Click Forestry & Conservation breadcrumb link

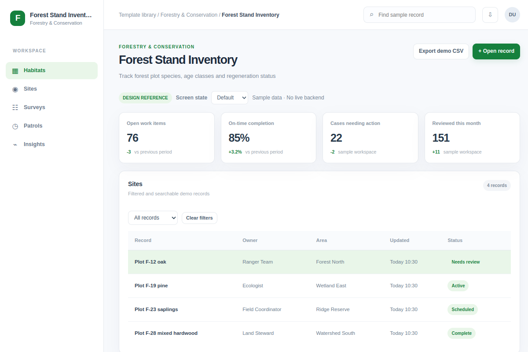click(x=189, y=15)
